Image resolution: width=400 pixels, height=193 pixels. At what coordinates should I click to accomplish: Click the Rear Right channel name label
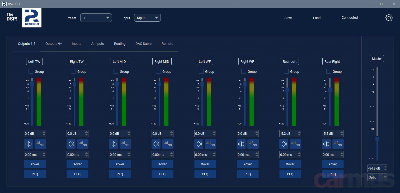[332, 61]
